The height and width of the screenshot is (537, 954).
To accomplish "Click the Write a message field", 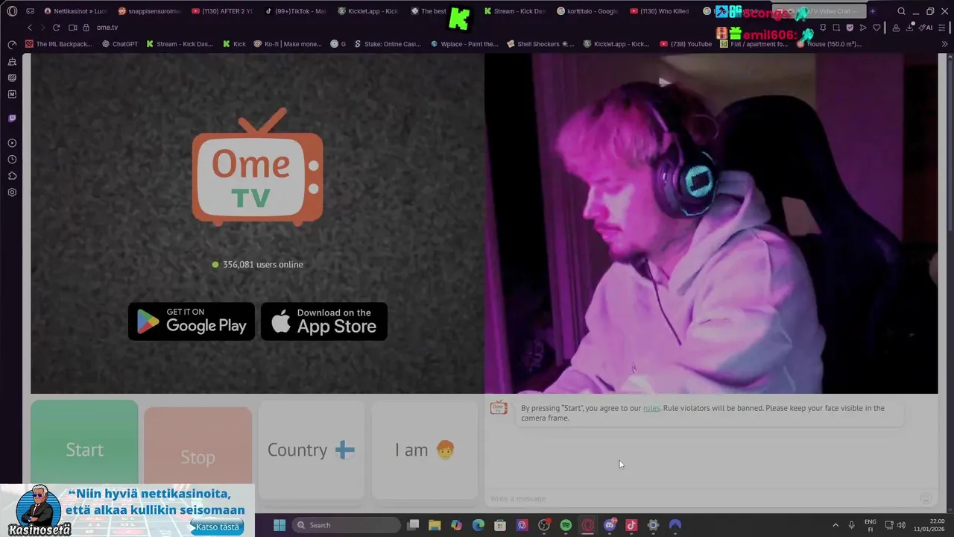I will [x=701, y=498].
